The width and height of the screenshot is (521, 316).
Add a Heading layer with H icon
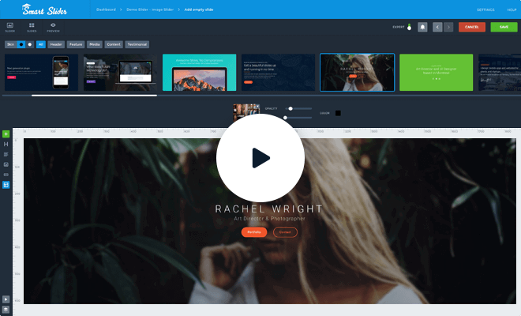6,144
